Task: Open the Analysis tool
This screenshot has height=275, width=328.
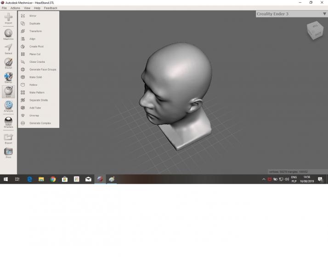Action: tap(8, 106)
